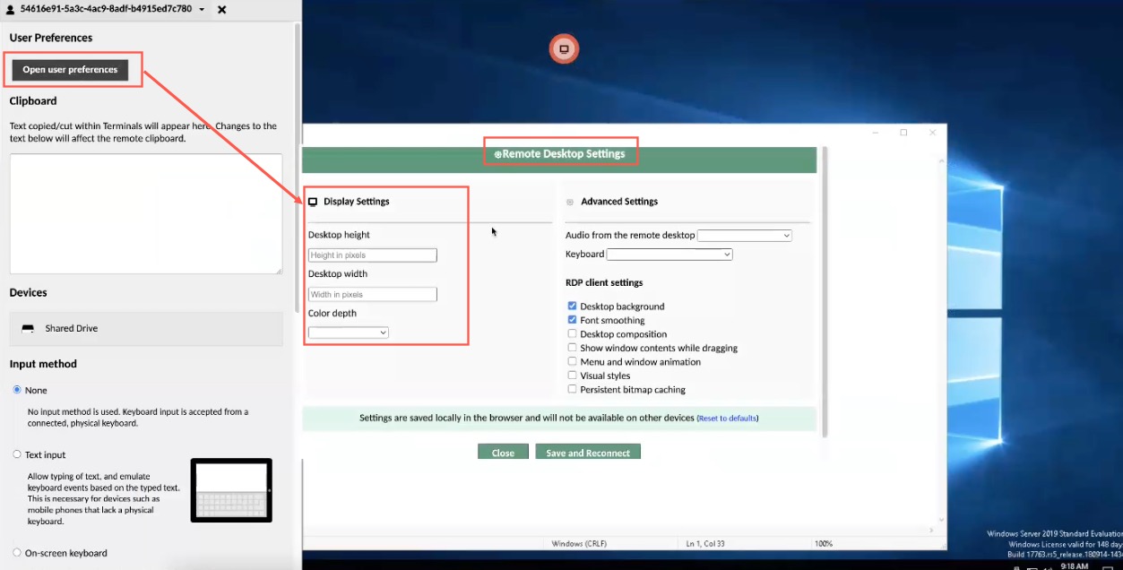Click the user icon beside the session ID
The height and width of the screenshot is (570, 1123).
[11, 10]
